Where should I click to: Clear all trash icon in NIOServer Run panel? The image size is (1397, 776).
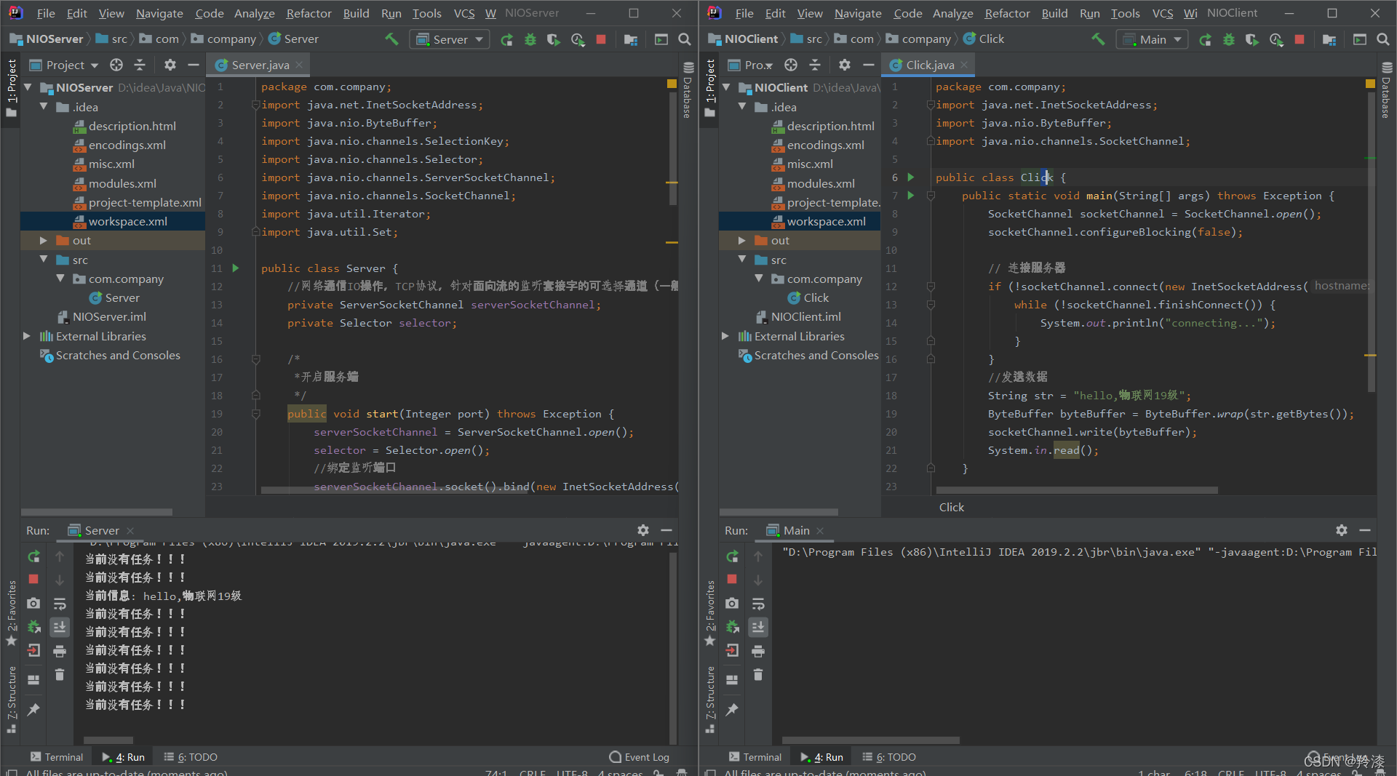(x=60, y=675)
